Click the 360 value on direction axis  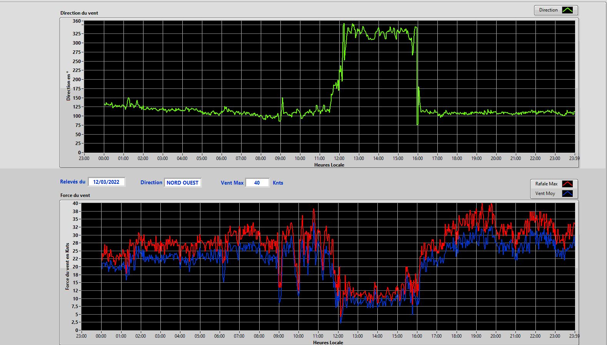point(77,21)
